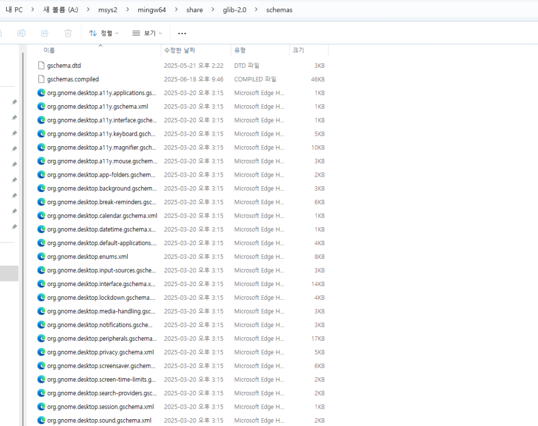Open the sort (정렬) dropdown
Screen dimensions: 538x426
pyautogui.click(x=104, y=33)
